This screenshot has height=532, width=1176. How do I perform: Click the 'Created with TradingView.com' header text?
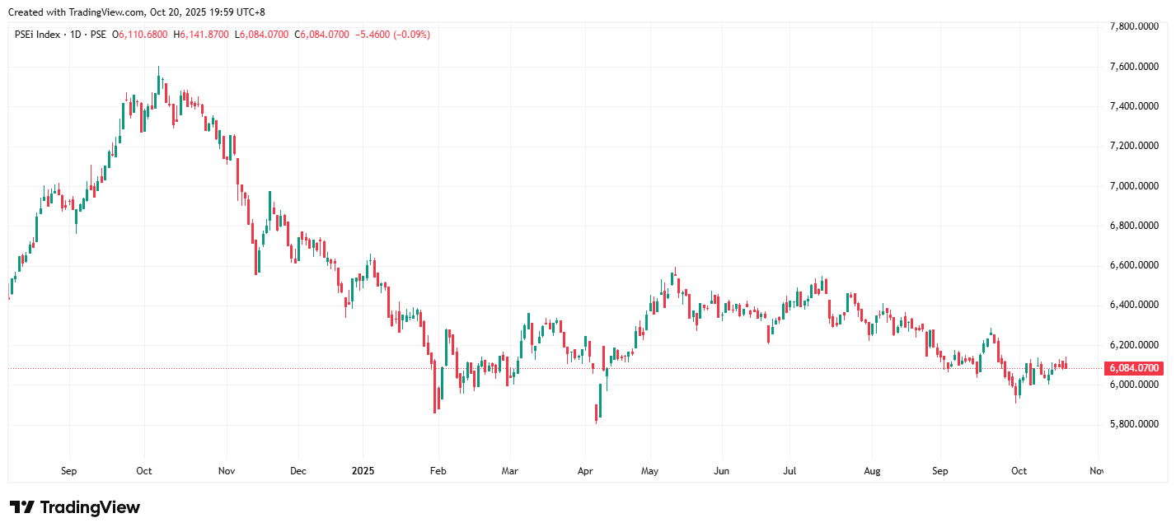(x=136, y=12)
